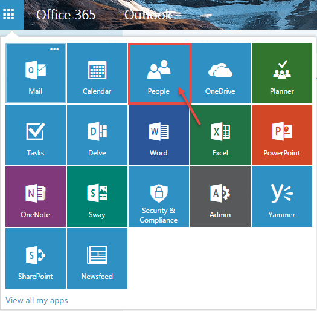
Task: Open the Word tile
Action: click(x=159, y=135)
